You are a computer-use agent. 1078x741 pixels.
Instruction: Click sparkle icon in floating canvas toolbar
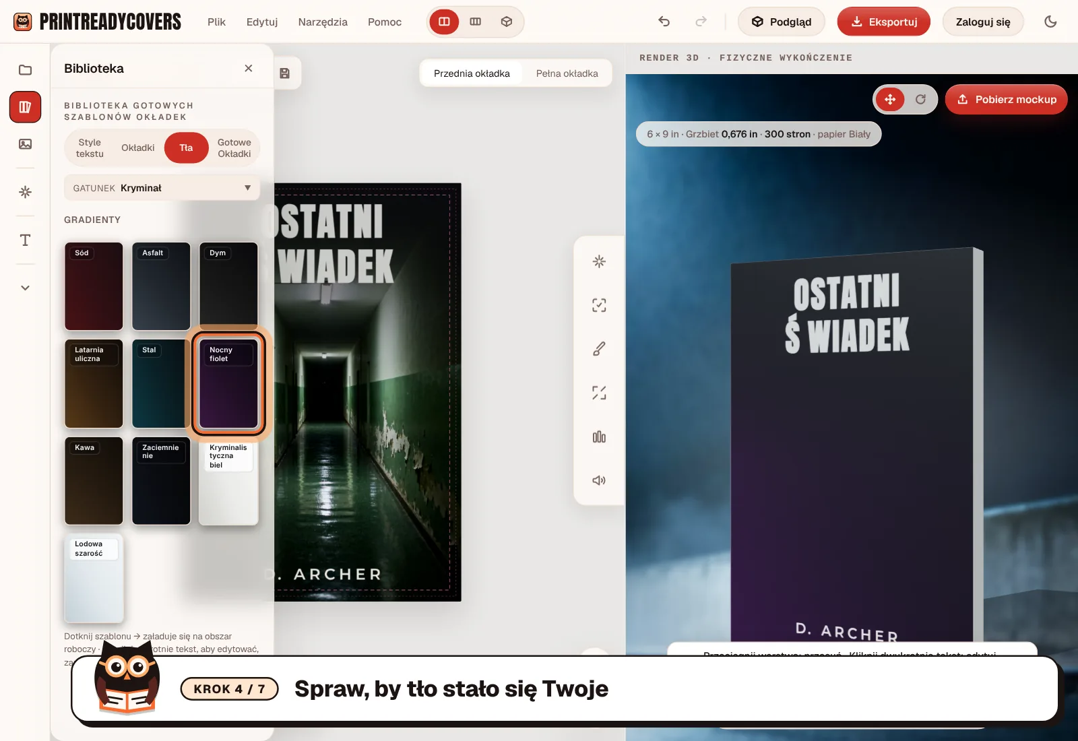click(599, 261)
